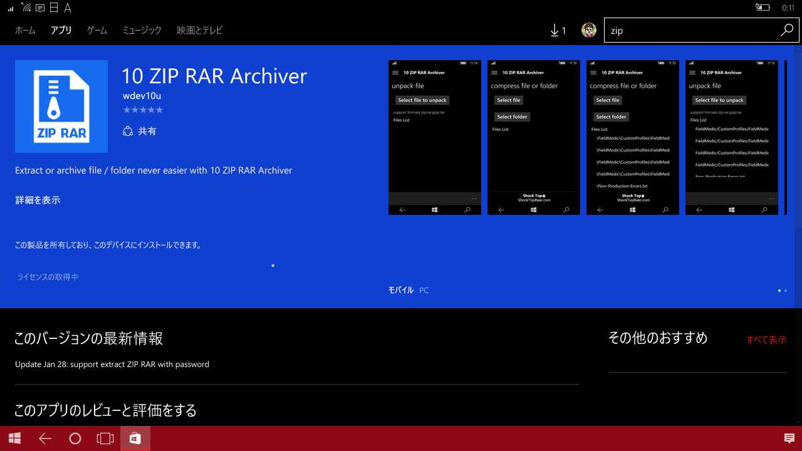Open Task View icon
Image resolution: width=802 pixels, height=451 pixels.
click(105, 438)
